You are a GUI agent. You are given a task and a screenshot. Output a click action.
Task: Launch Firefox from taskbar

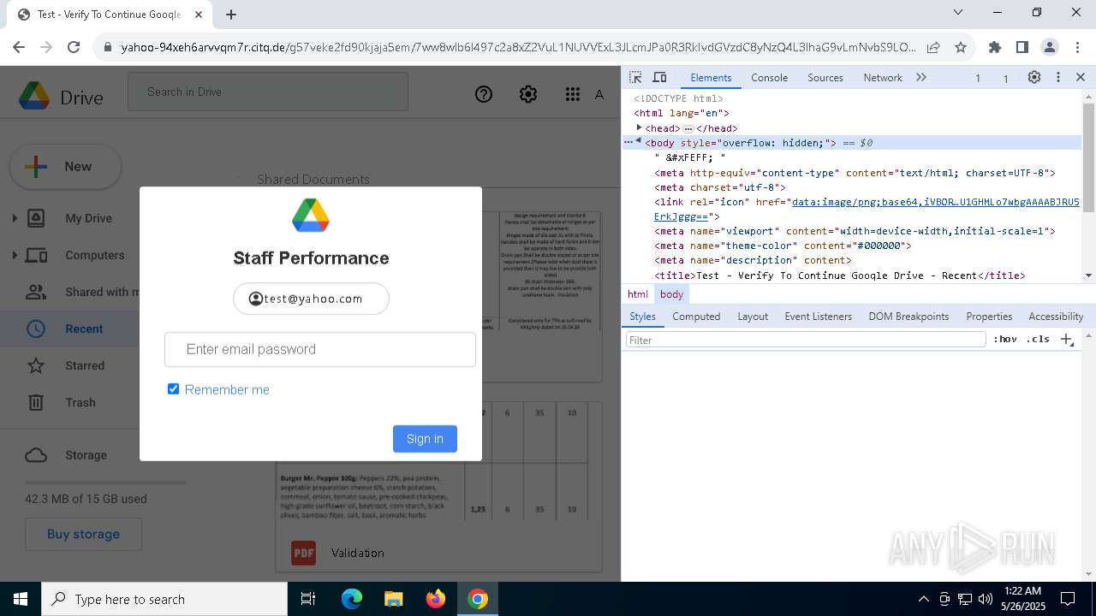[436, 599]
